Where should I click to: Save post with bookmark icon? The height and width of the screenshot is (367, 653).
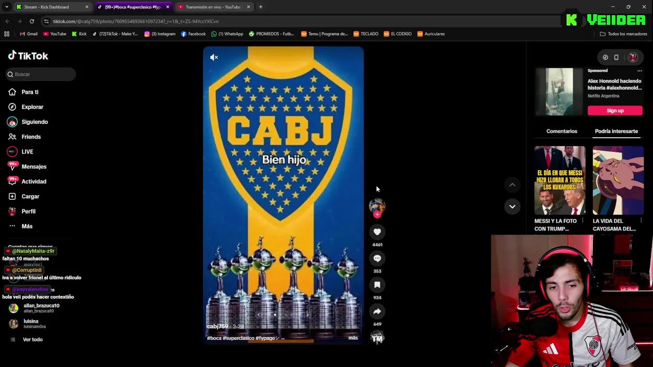[377, 285]
